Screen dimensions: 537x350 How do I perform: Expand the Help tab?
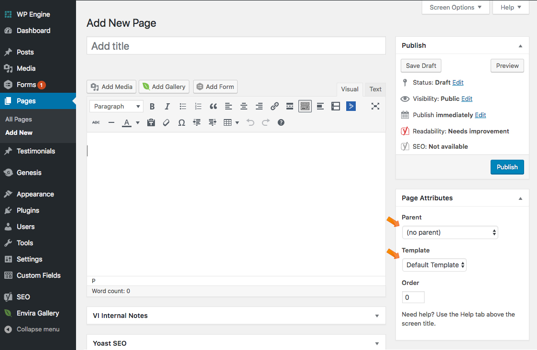click(511, 8)
